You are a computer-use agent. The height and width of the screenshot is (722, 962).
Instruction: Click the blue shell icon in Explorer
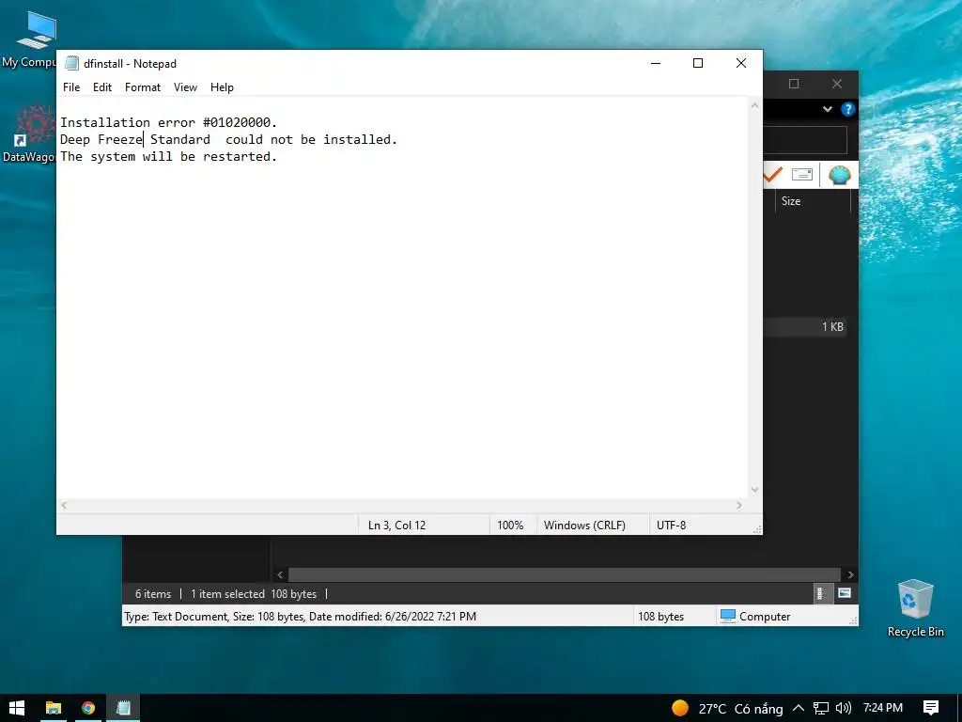pos(839,175)
